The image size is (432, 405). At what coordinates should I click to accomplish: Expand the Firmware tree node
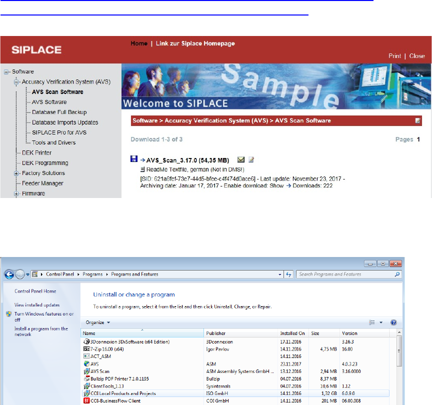point(16,193)
